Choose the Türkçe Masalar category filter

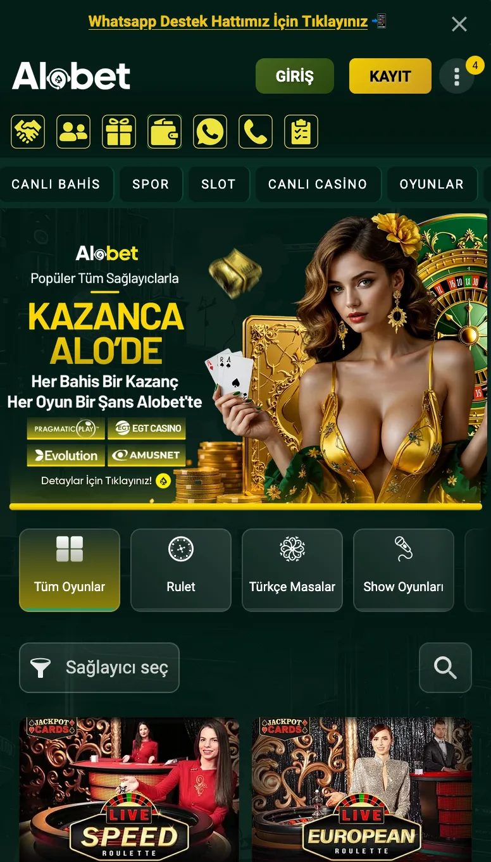[x=292, y=570]
